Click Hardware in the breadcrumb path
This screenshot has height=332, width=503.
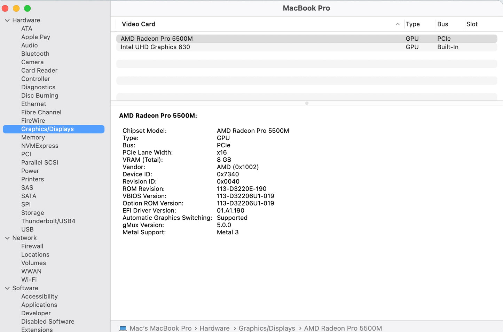pos(214,328)
